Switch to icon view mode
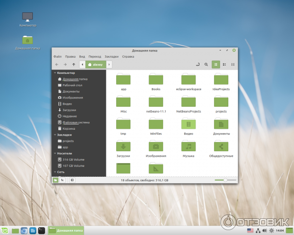Image resolution: width=294 pixels, height=235 pixels. [216, 64]
